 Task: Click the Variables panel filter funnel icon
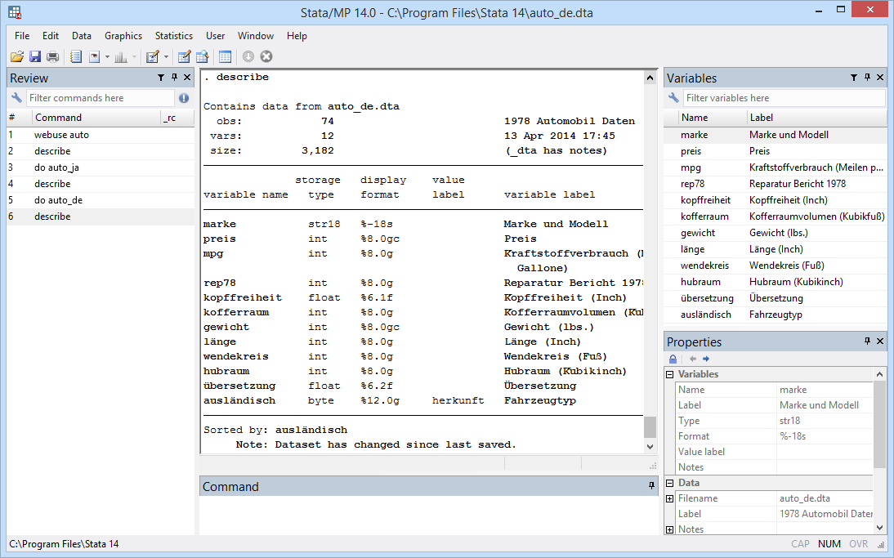point(853,78)
